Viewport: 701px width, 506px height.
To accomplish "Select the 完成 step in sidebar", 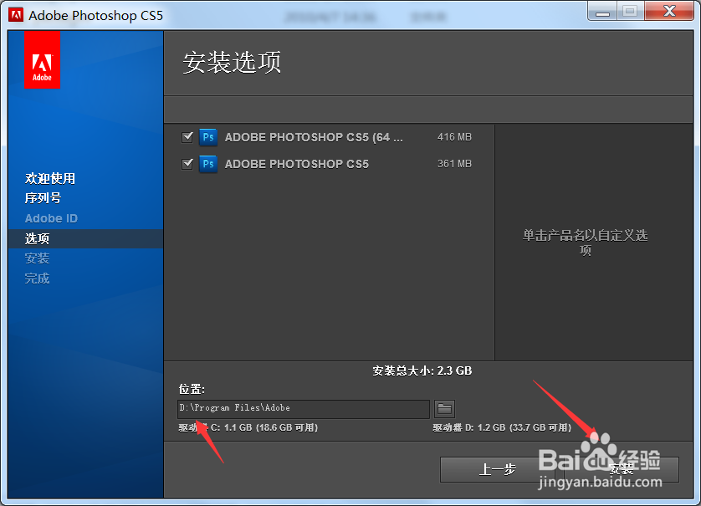I will coord(37,279).
